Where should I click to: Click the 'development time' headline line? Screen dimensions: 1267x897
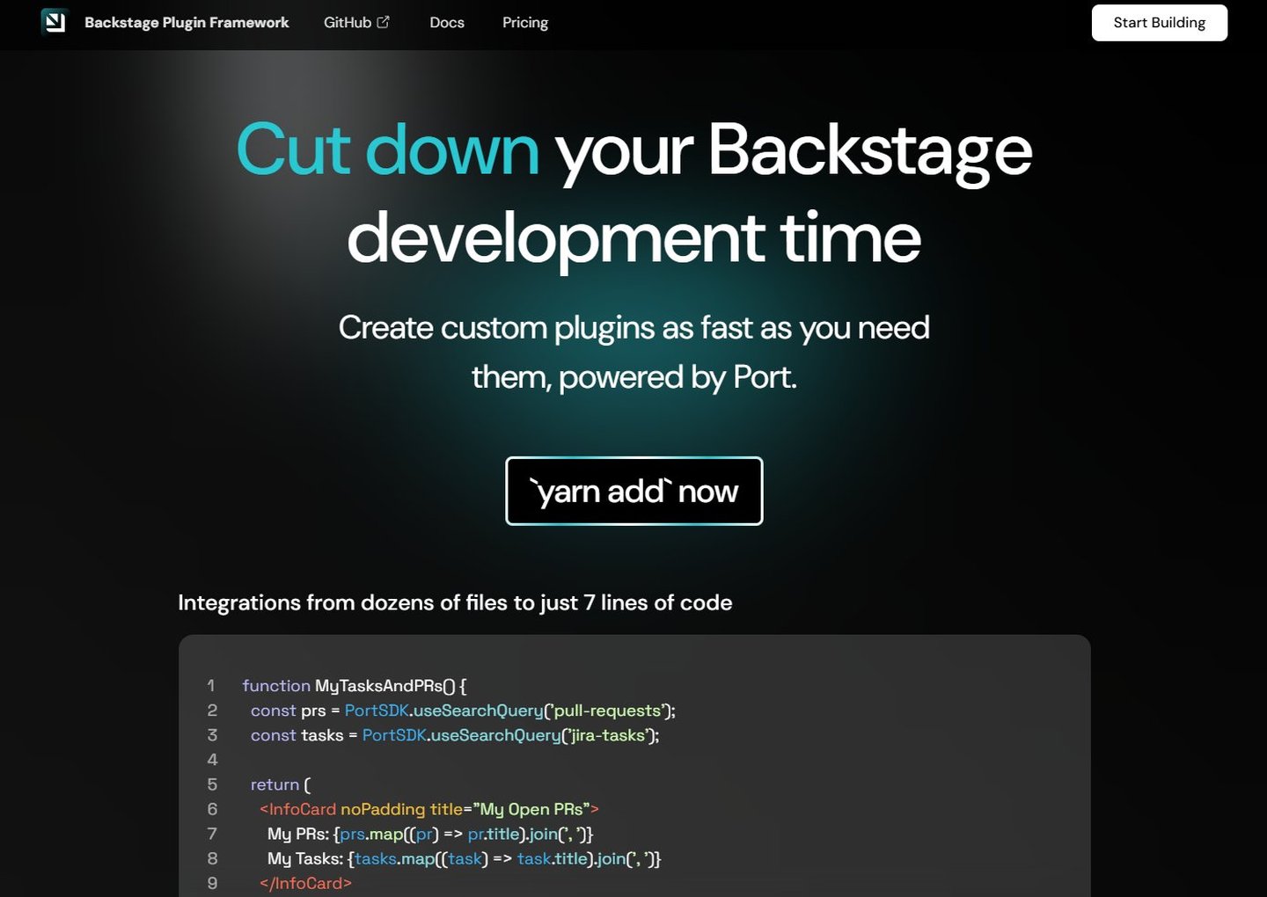pos(634,238)
